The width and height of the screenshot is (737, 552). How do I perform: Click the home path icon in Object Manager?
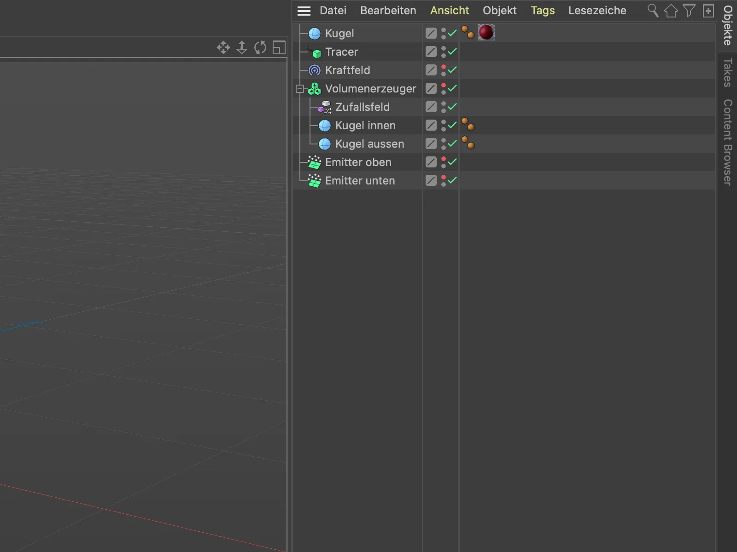(x=671, y=11)
